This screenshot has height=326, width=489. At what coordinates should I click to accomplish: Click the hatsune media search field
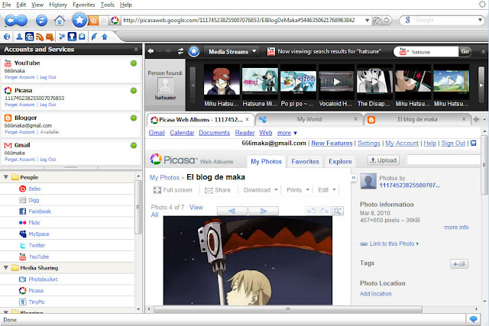click(x=434, y=52)
